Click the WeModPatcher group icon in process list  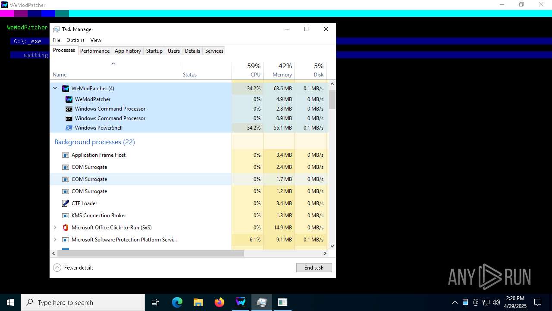tap(66, 89)
